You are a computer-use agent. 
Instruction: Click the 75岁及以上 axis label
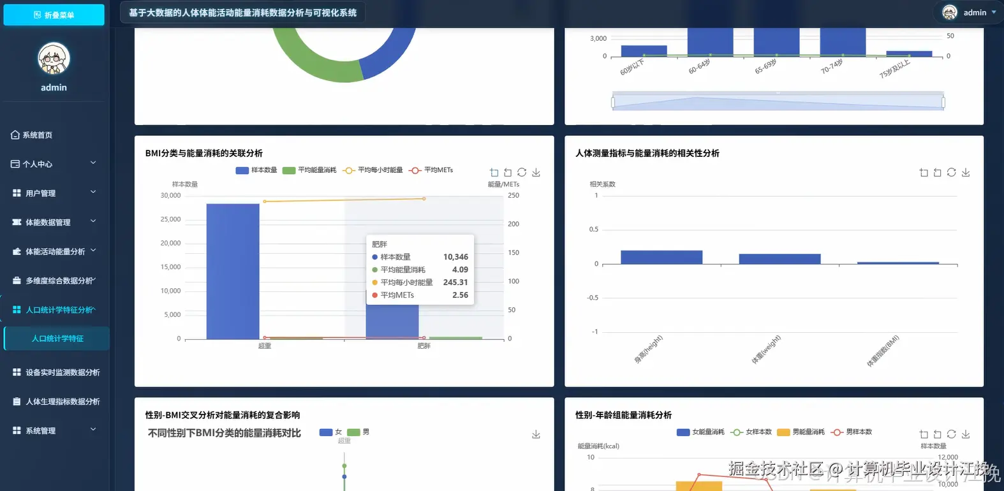[894, 69]
